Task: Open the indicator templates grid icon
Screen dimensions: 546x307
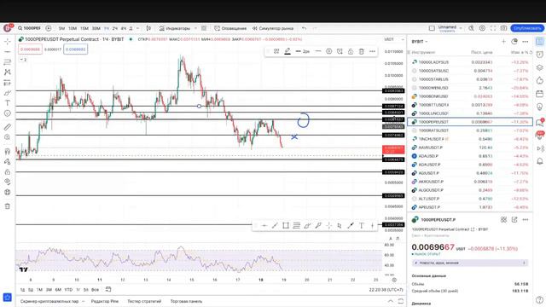Action: (204, 28)
